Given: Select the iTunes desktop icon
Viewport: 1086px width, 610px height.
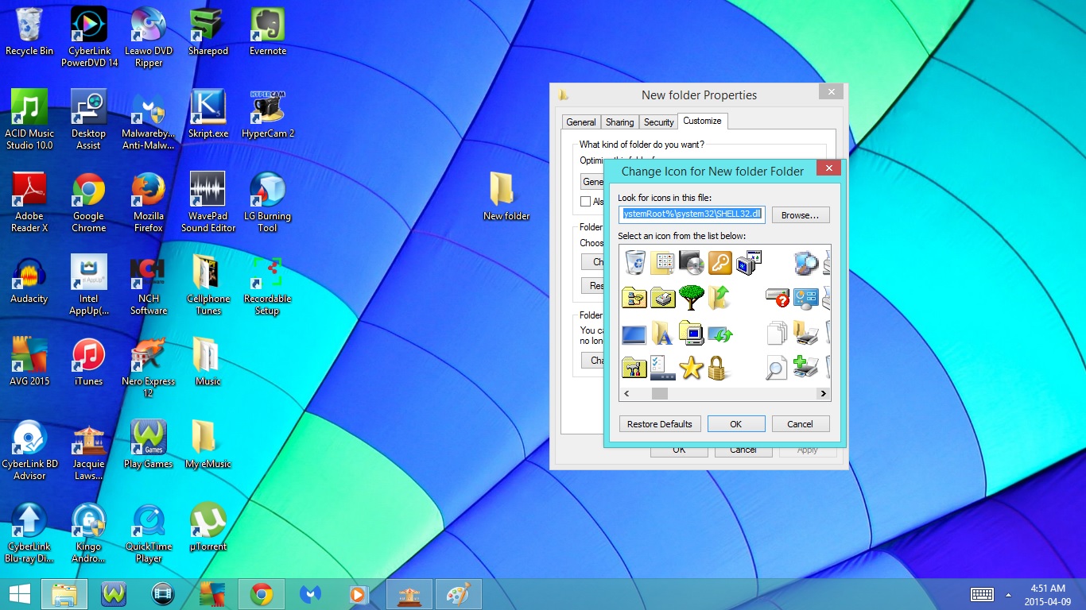Looking at the screenshot, I should tap(88, 363).
